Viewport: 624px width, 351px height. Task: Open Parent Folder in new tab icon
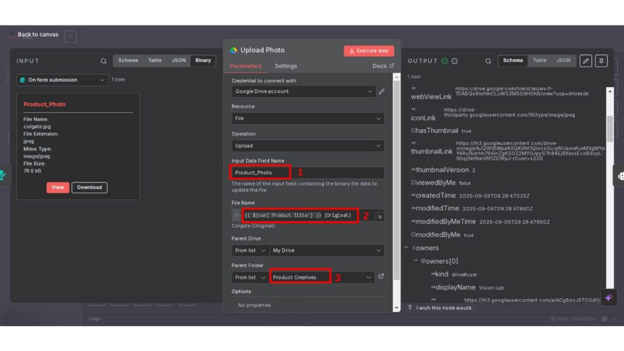[381, 277]
